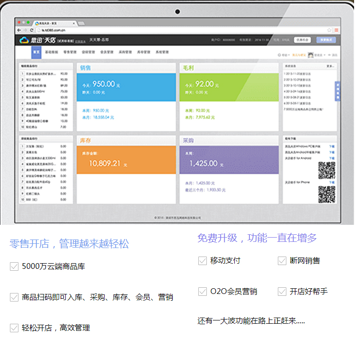Toggle the 移动支付 checkbox
The height and width of the screenshot is (355, 355).
coord(203,261)
